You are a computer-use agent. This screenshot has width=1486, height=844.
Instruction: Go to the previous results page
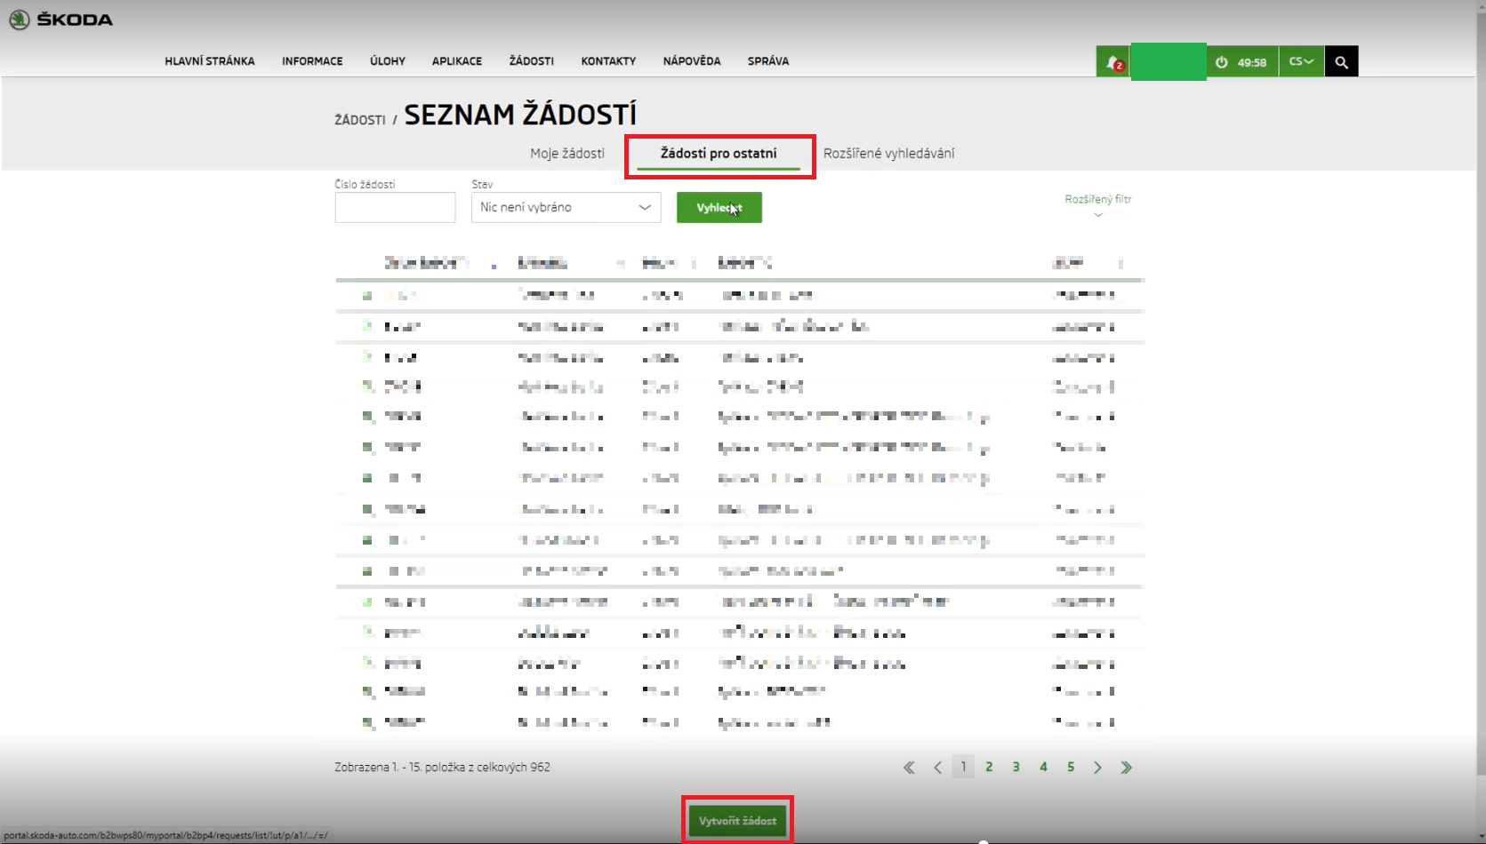tap(937, 768)
